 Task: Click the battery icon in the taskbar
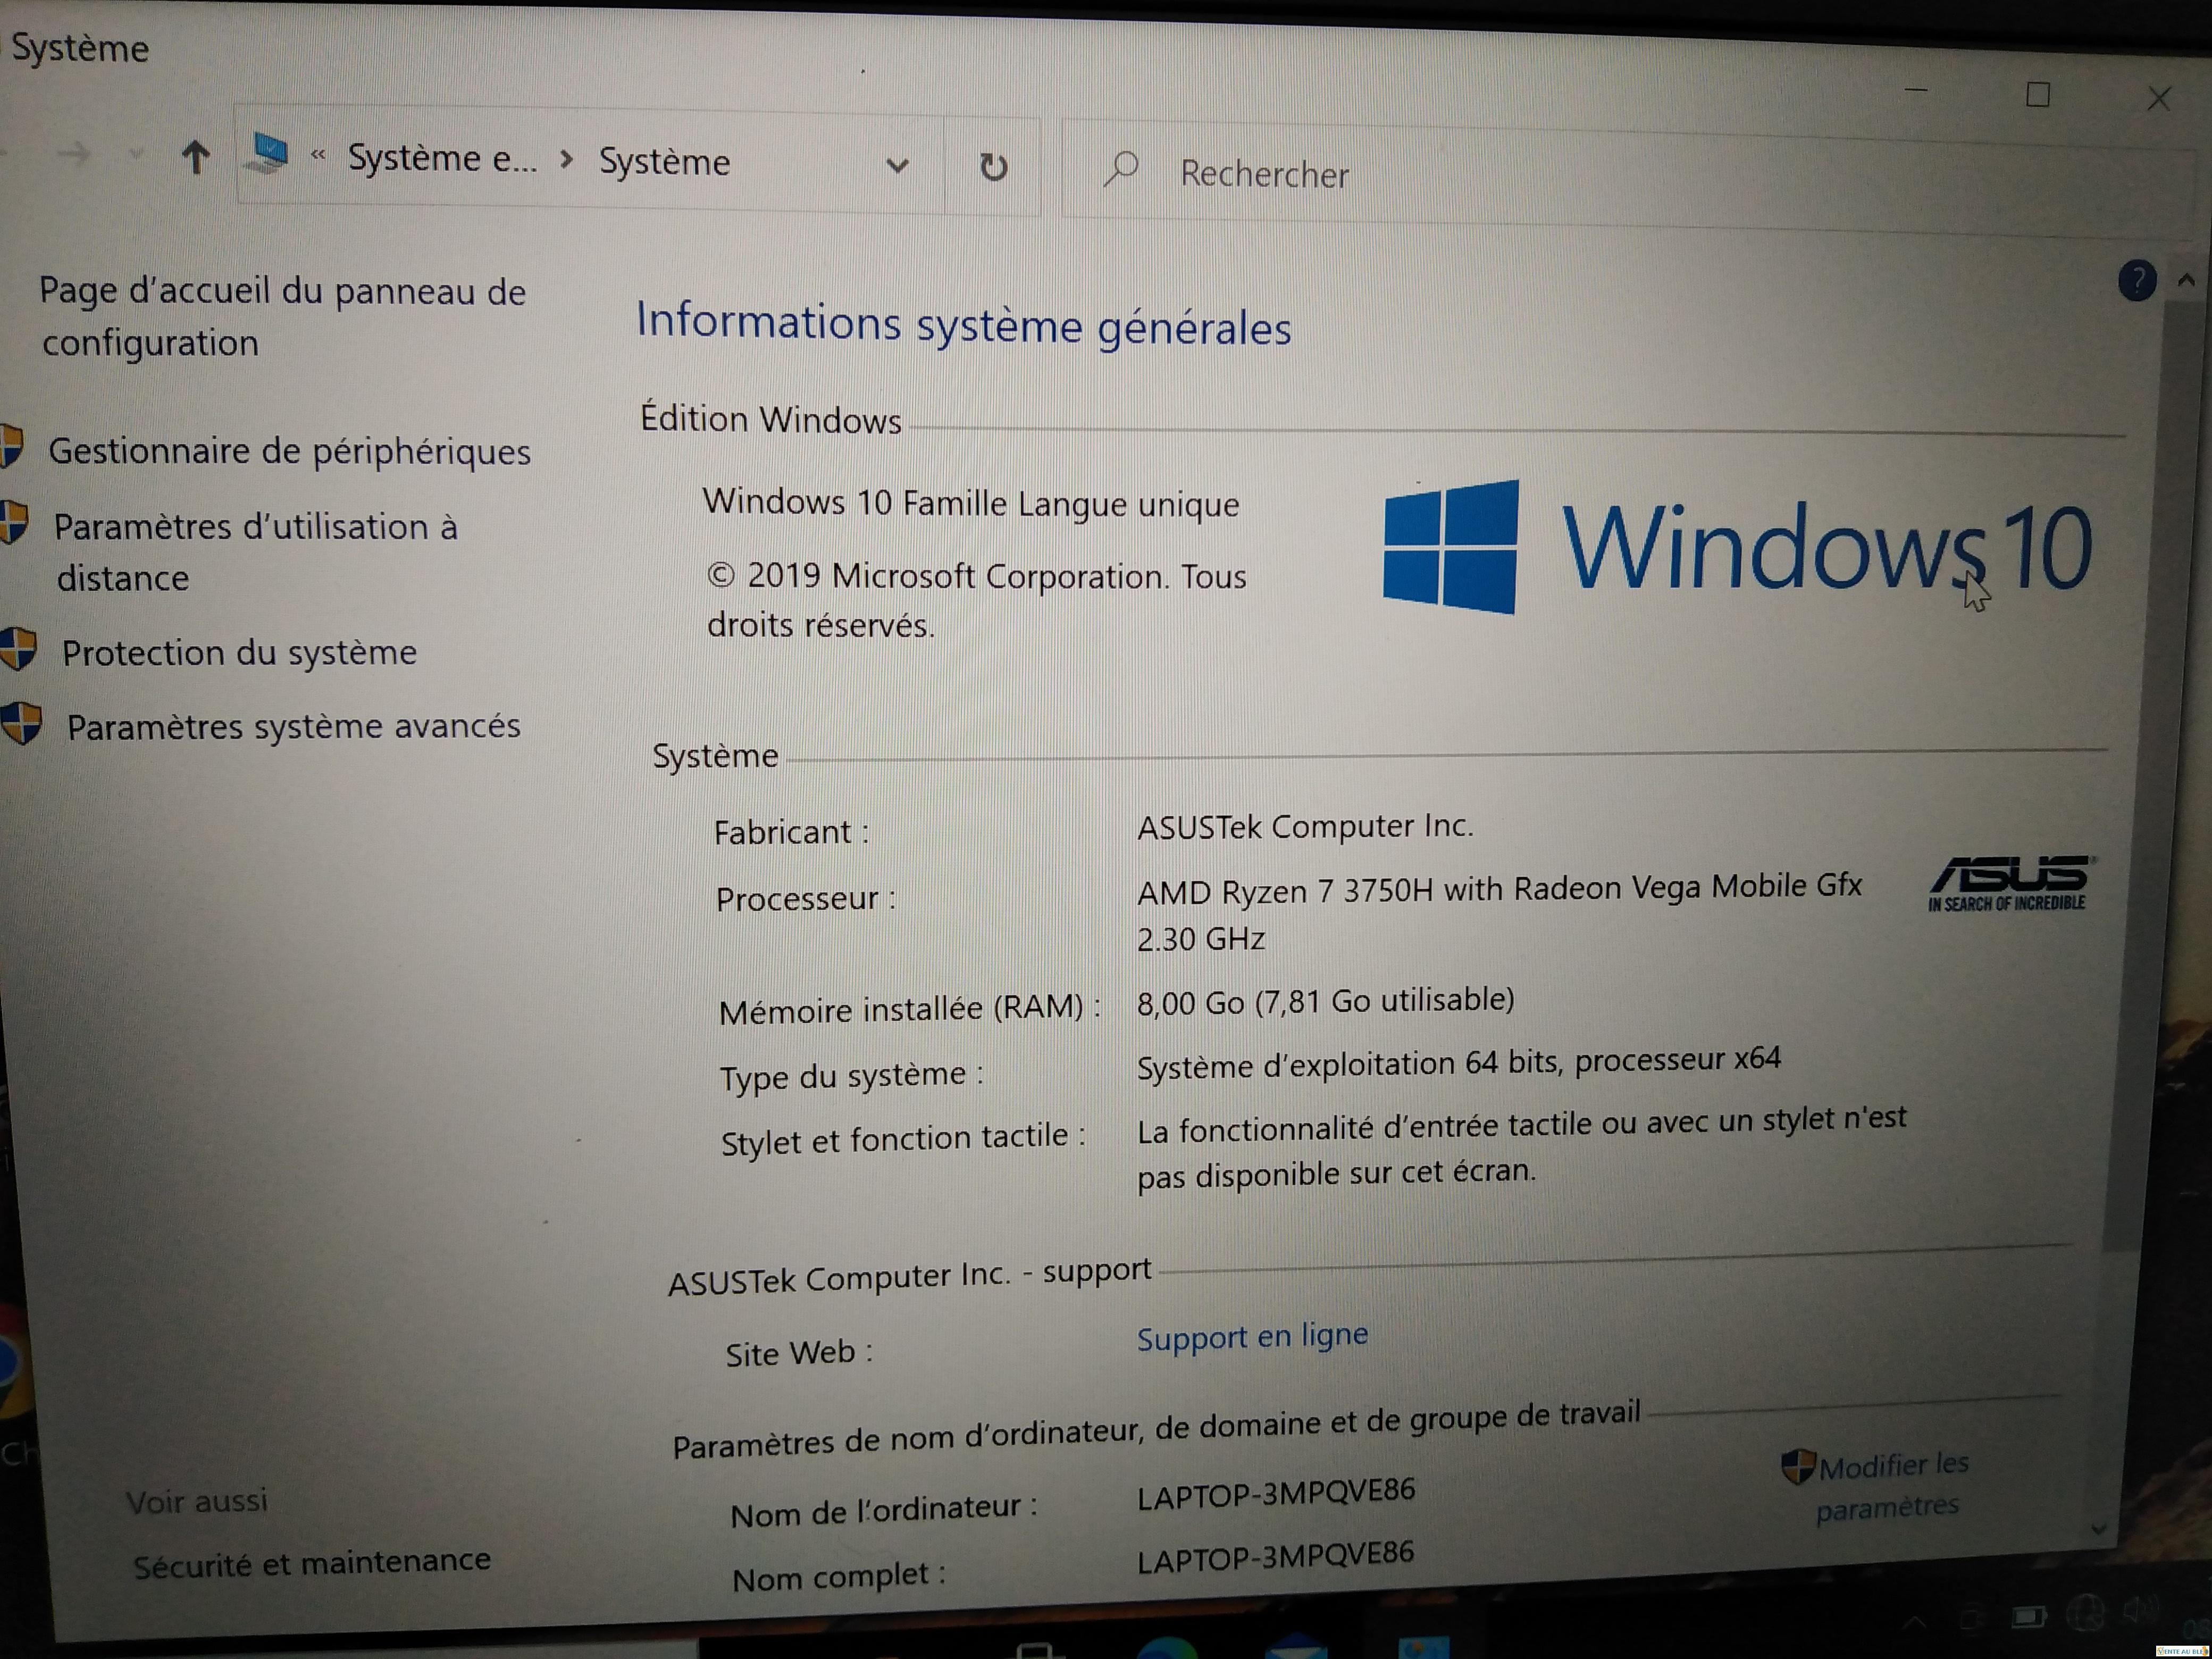[x=2030, y=1618]
